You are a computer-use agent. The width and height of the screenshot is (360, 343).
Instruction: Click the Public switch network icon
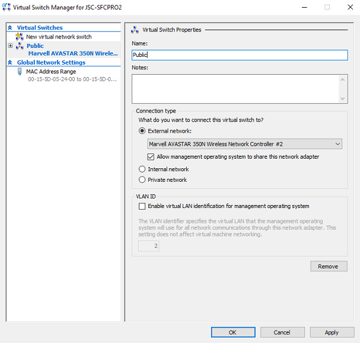(x=20, y=46)
